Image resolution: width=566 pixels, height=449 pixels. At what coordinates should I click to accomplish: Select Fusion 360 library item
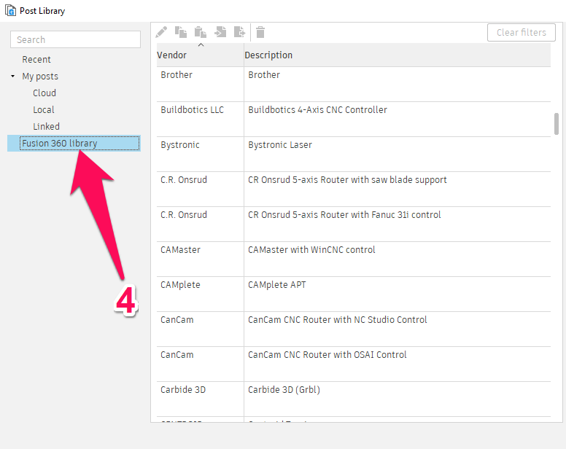(x=74, y=143)
